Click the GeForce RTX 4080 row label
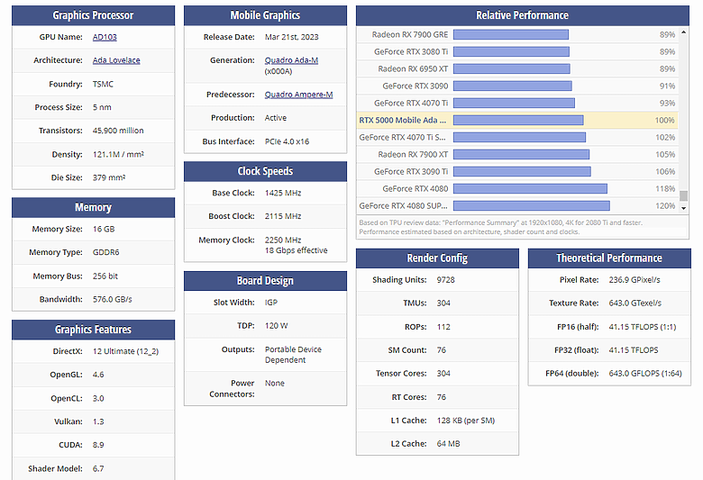This screenshot has height=480, width=703. 415,189
